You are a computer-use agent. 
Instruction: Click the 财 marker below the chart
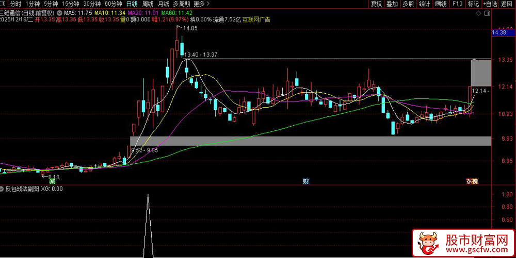(306, 181)
